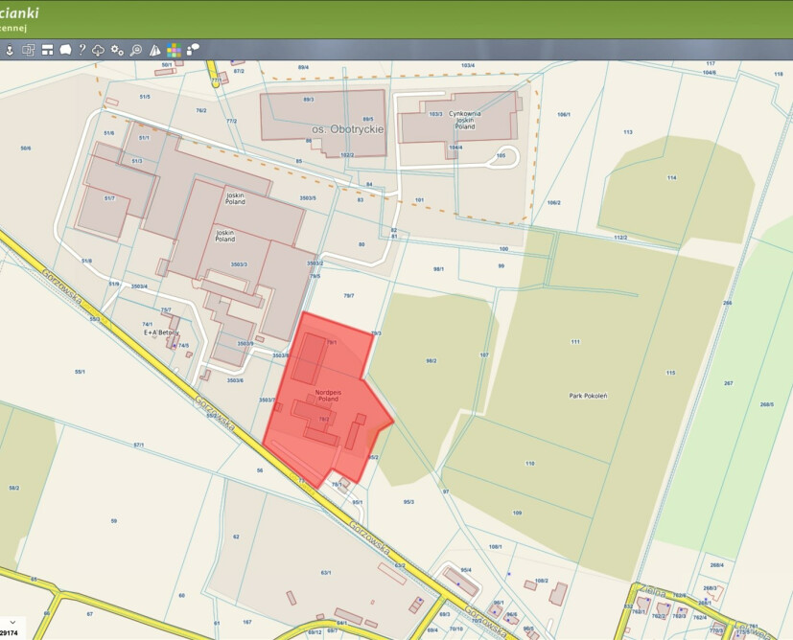The width and height of the screenshot is (793, 640).
Task: Open the colorful grid layers icon
Action: point(174,50)
